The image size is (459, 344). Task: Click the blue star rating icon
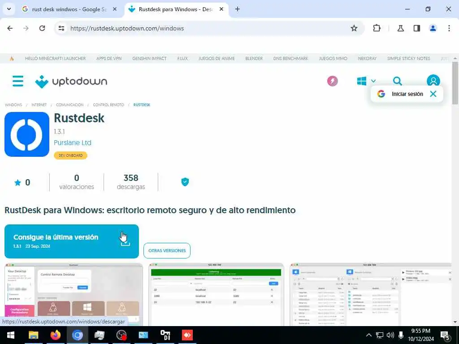(x=17, y=183)
